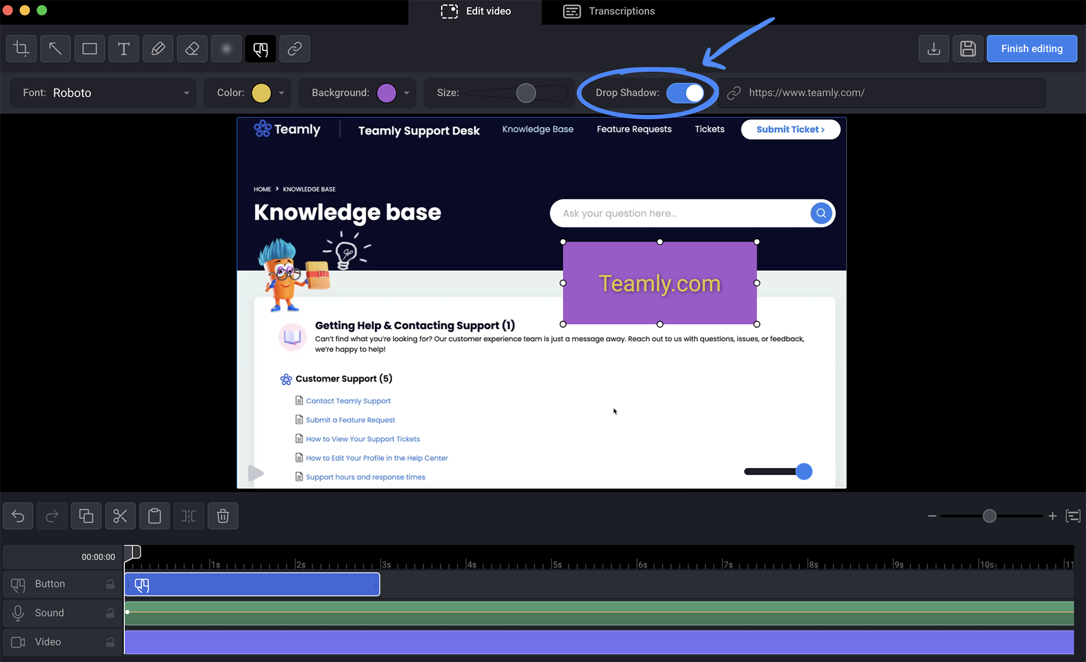Toggle the Button track lock

(x=110, y=584)
